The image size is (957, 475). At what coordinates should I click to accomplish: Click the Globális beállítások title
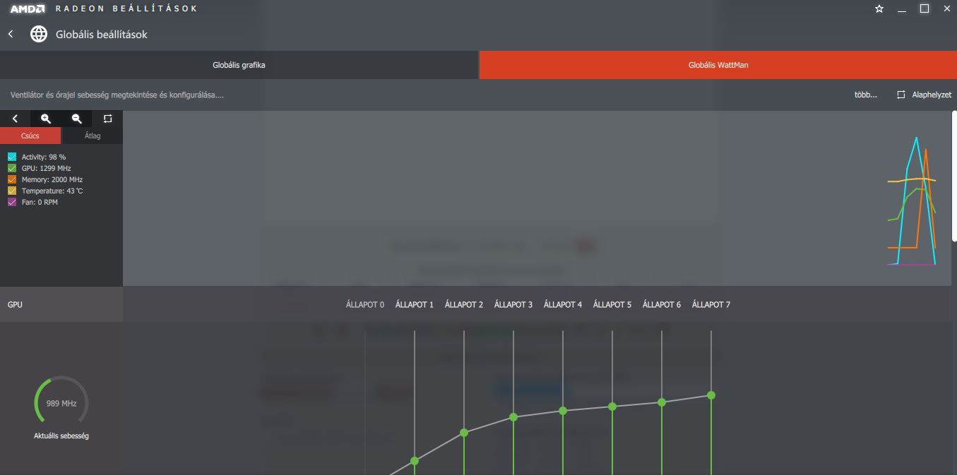102,35
